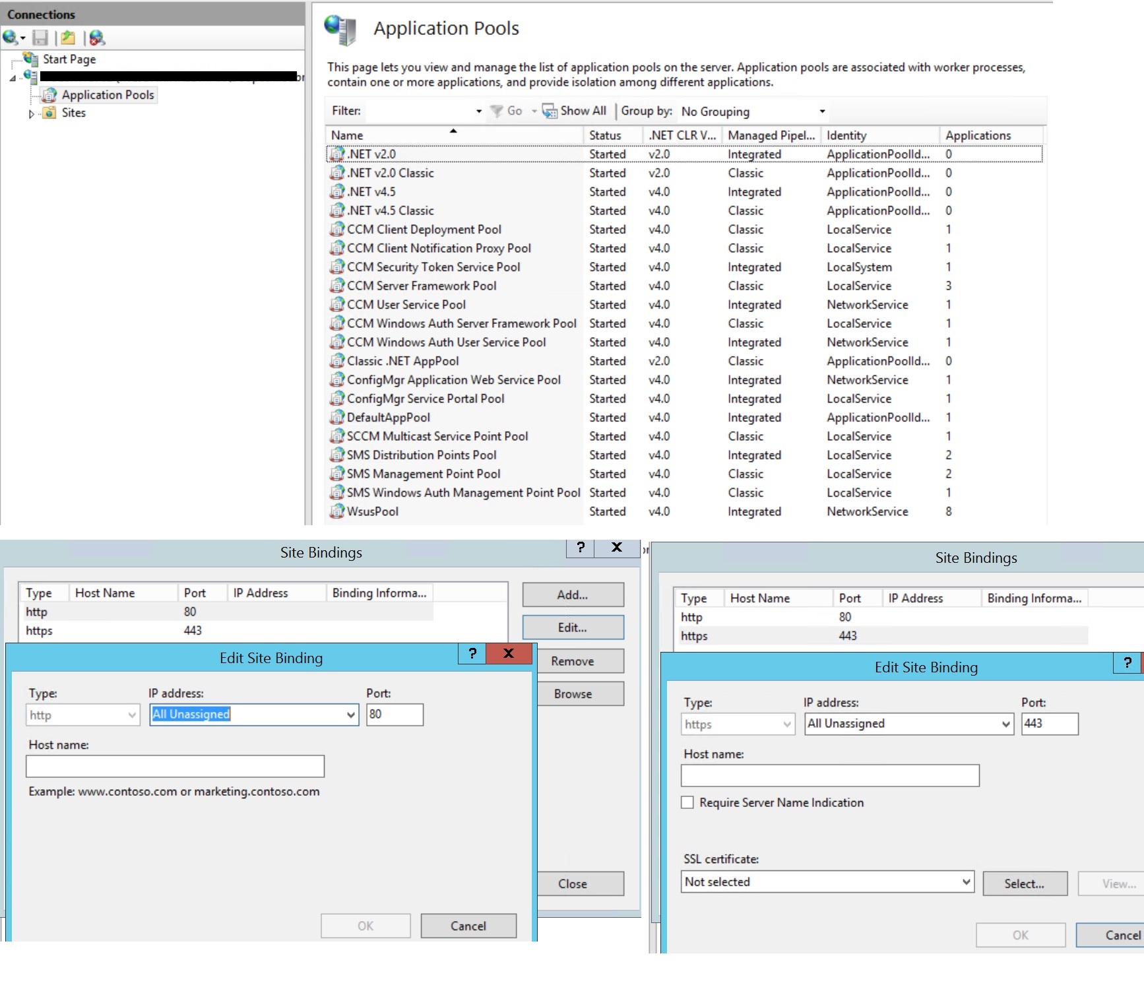Click the Go funnel icon next to Filter
The width and height of the screenshot is (1144, 993).
[x=496, y=110]
